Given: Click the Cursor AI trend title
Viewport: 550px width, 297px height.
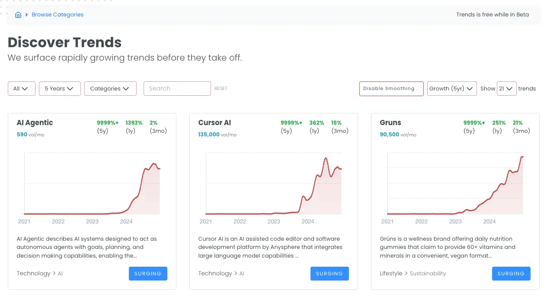Looking at the screenshot, I should (x=215, y=123).
